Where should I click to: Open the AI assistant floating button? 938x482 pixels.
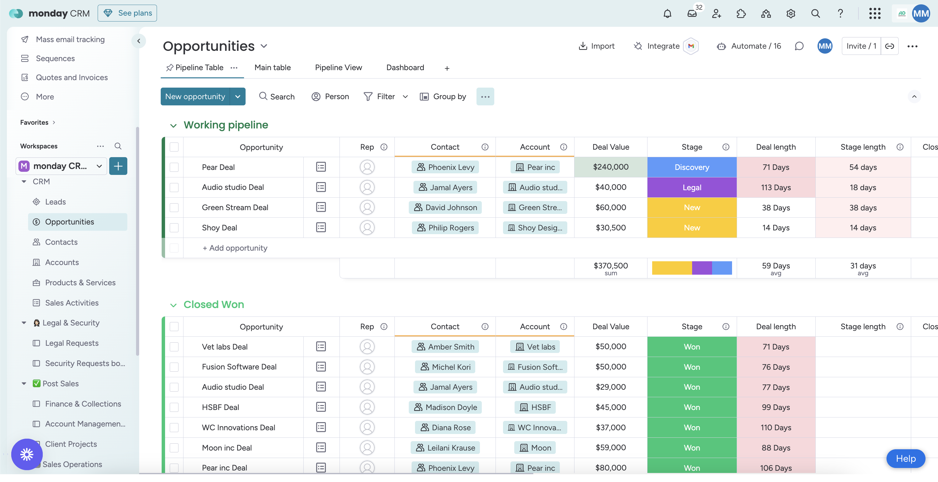click(x=27, y=454)
